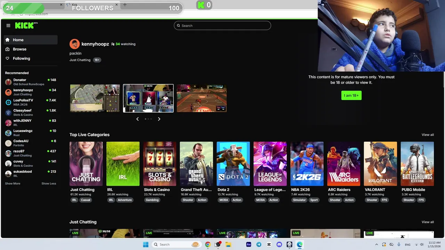The height and width of the screenshot is (250, 445).
Task: Open the volume tray icon
Action: coord(422,244)
